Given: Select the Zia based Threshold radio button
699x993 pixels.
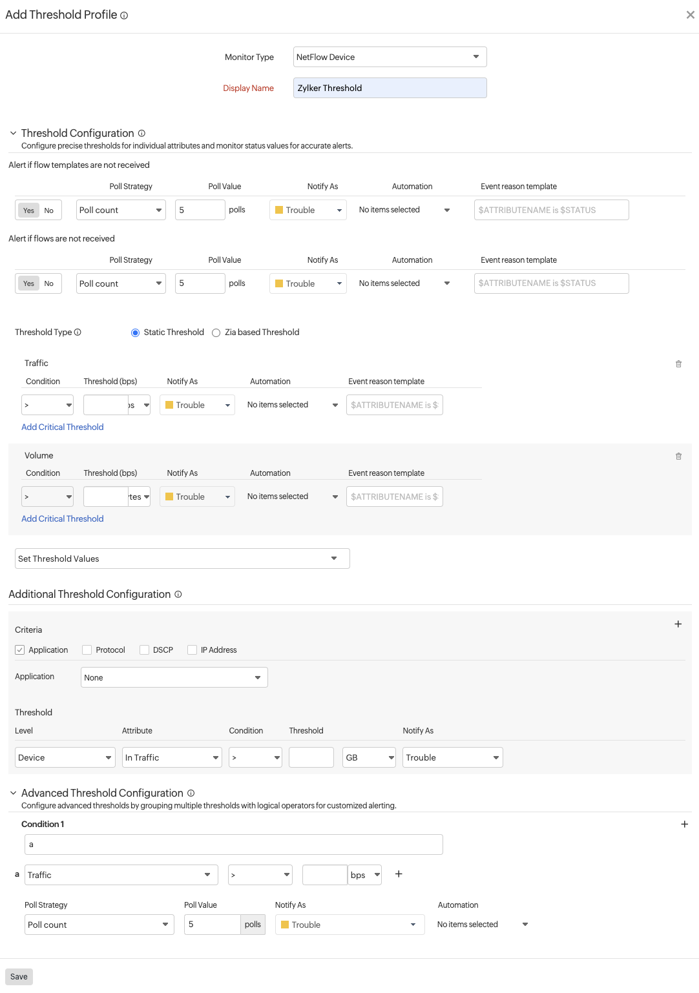Looking at the screenshot, I should pyautogui.click(x=216, y=333).
